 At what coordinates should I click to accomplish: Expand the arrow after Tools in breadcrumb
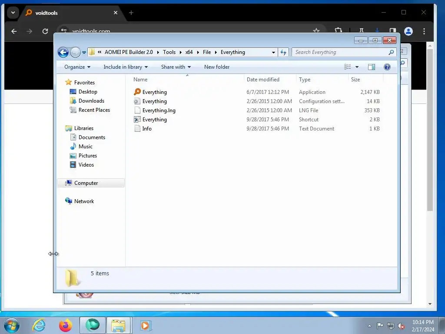click(x=180, y=52)
